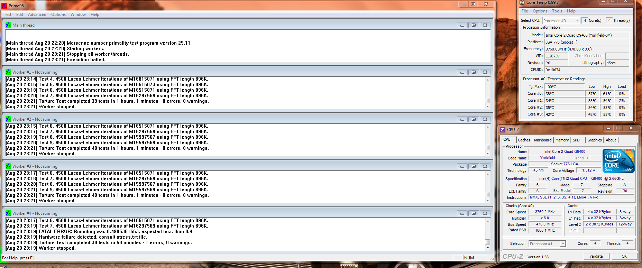The height and width of the screenshot is (268, 642).
Task: Click the Worker #4 window icon
Action: [8, 213]
